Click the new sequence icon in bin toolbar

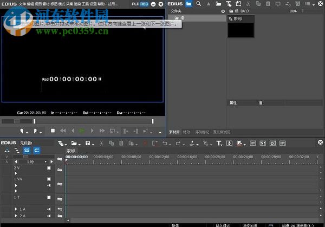(238, 4)
